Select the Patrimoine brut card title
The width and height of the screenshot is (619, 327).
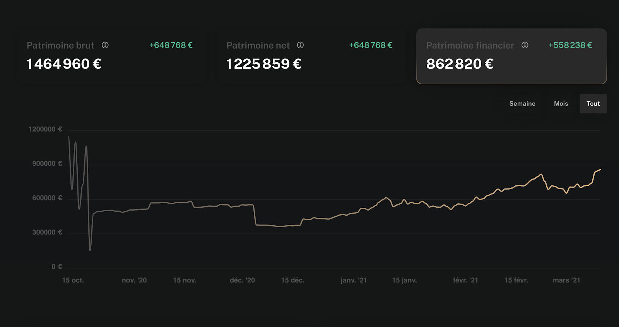click(60, 46)
